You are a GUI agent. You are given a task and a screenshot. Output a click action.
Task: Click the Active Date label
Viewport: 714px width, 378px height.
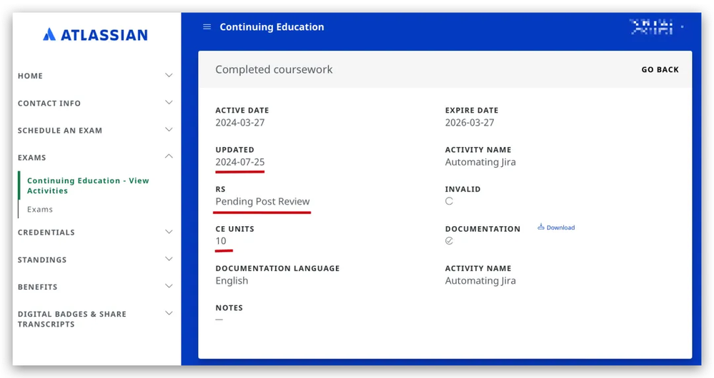pyautogui.click(x=242, y=111)
